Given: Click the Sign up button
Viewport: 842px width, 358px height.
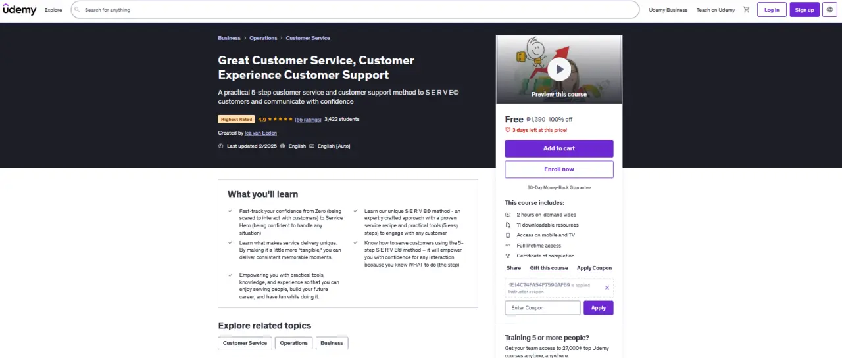Looking at the screenshot, I should (x=805, y=10).
